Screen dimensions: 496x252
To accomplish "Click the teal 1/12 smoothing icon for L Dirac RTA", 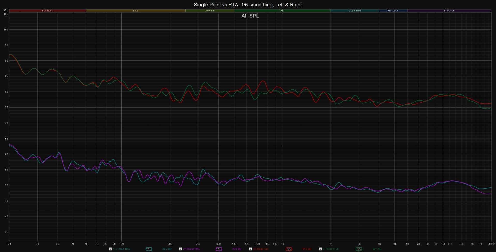I will pos(149,249).
